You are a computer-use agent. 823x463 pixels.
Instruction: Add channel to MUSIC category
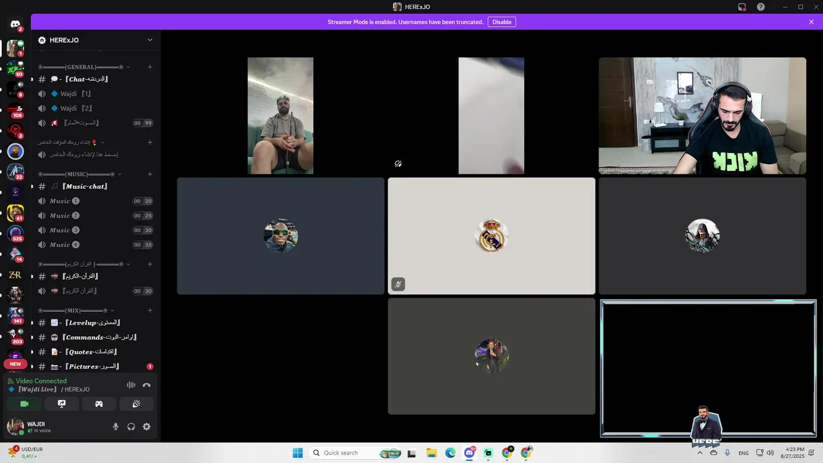click(x=150, y=174)
